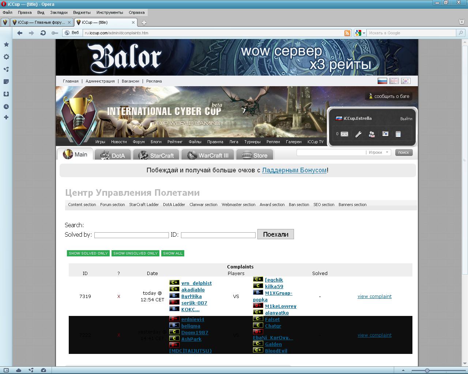Viewport: 468px width, 374px height.
Task: Open the Справка menu
Action: click(137, 12)
